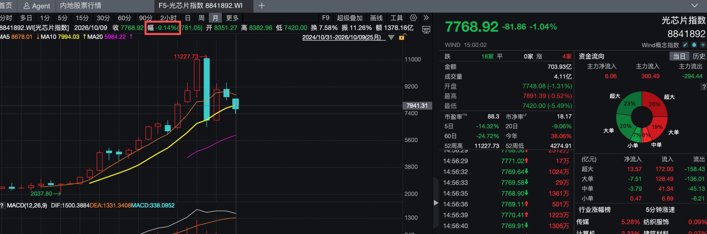Click the 行业涨幅榜 heading
Viewport: 707px width, 234px height.
(x=595, y=210)
